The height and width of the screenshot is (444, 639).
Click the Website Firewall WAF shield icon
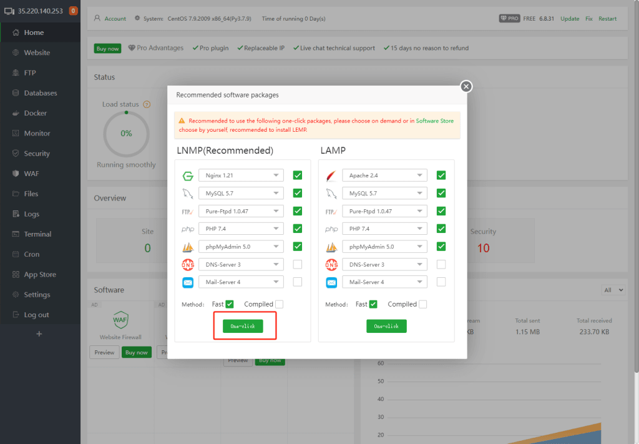click(120, 320)
